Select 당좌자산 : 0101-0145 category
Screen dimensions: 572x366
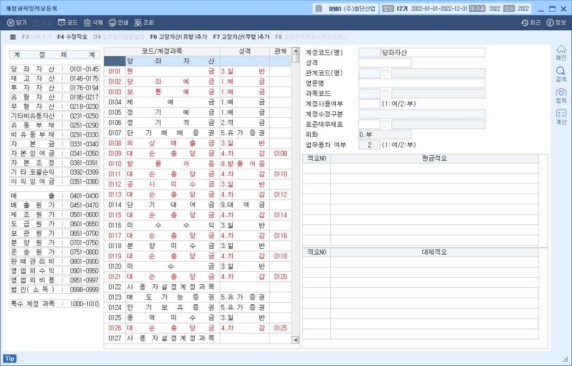click(54, 69)
